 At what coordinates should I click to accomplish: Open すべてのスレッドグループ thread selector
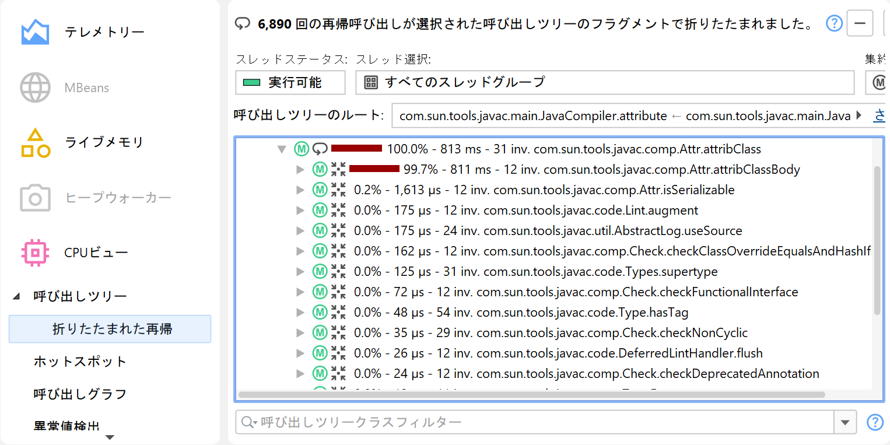tap(604, 82)
